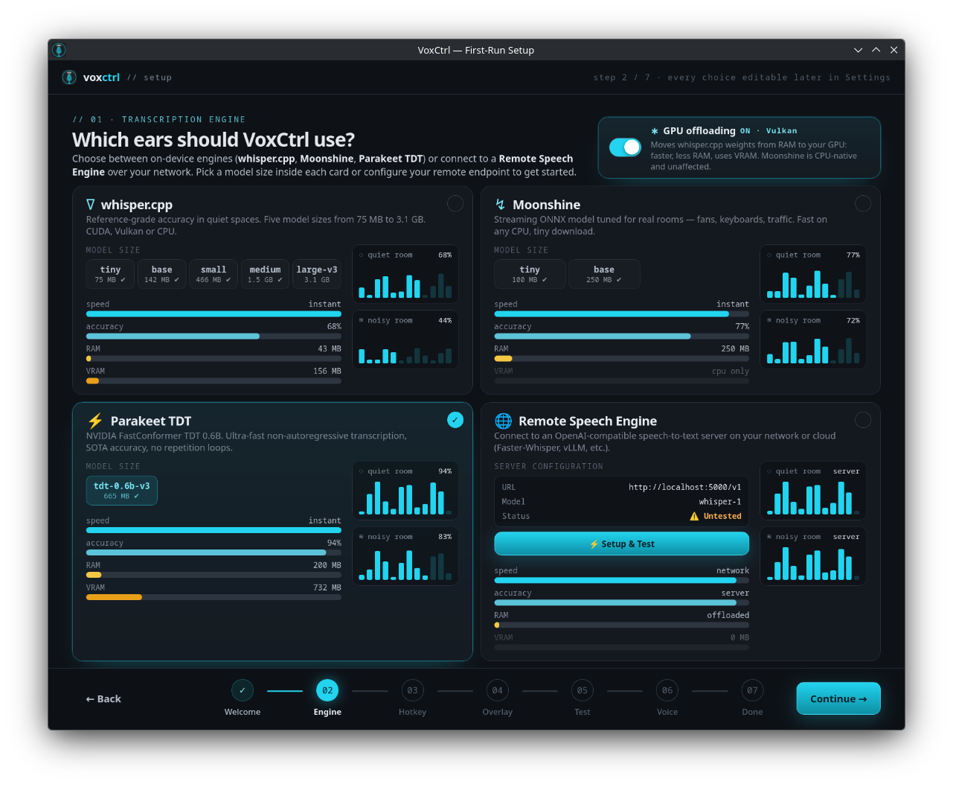Choose Moonshine base 250 MB model

604,274
